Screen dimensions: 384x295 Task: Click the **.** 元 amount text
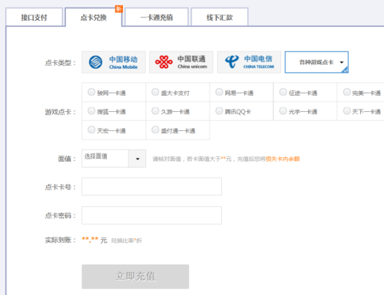click(94, 240)
